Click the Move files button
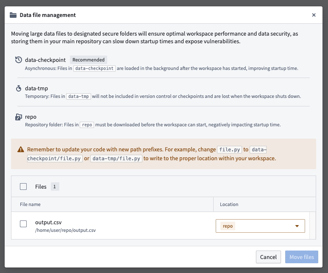The height and width of the screenshot is (273, 328). pos(301,257)
